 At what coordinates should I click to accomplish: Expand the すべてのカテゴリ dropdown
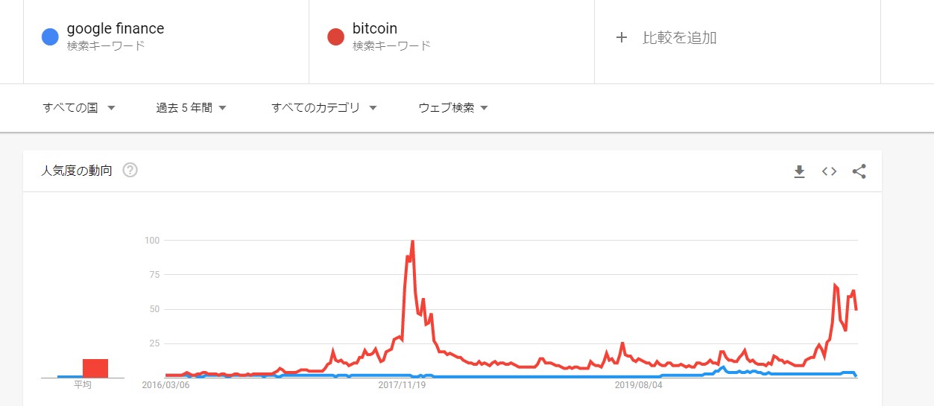tap(324, 108)
